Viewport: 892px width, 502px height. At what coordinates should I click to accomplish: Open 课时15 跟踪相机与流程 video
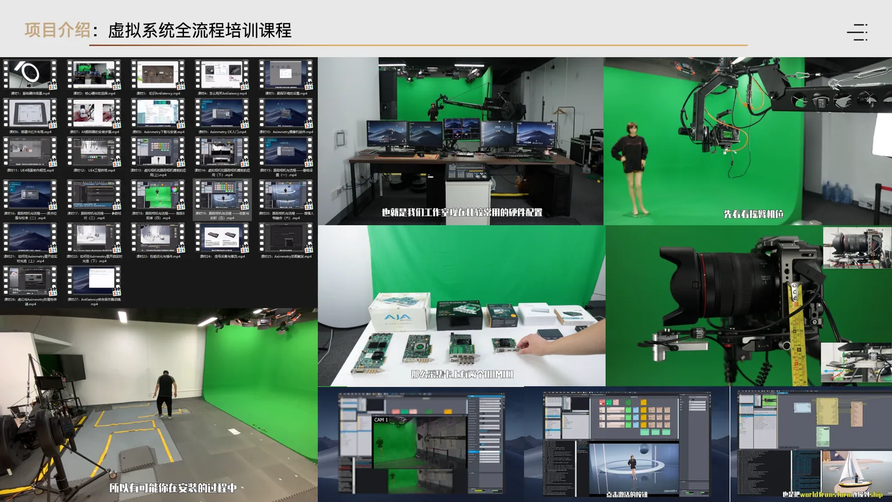(286, 152)
